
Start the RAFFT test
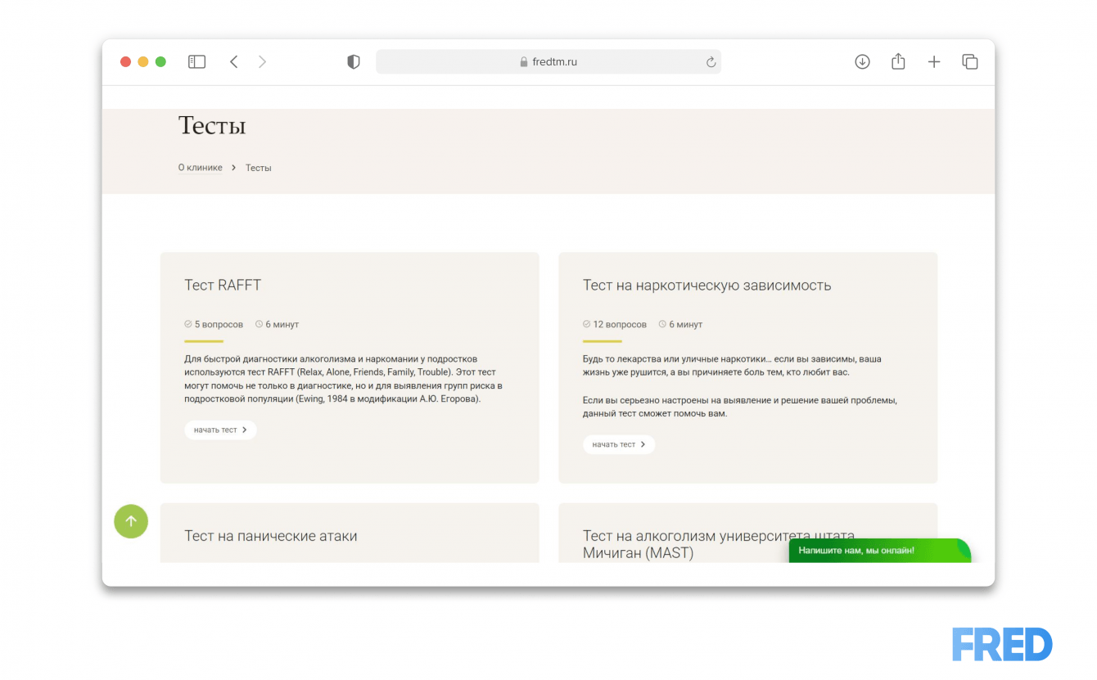click(220, 430)
